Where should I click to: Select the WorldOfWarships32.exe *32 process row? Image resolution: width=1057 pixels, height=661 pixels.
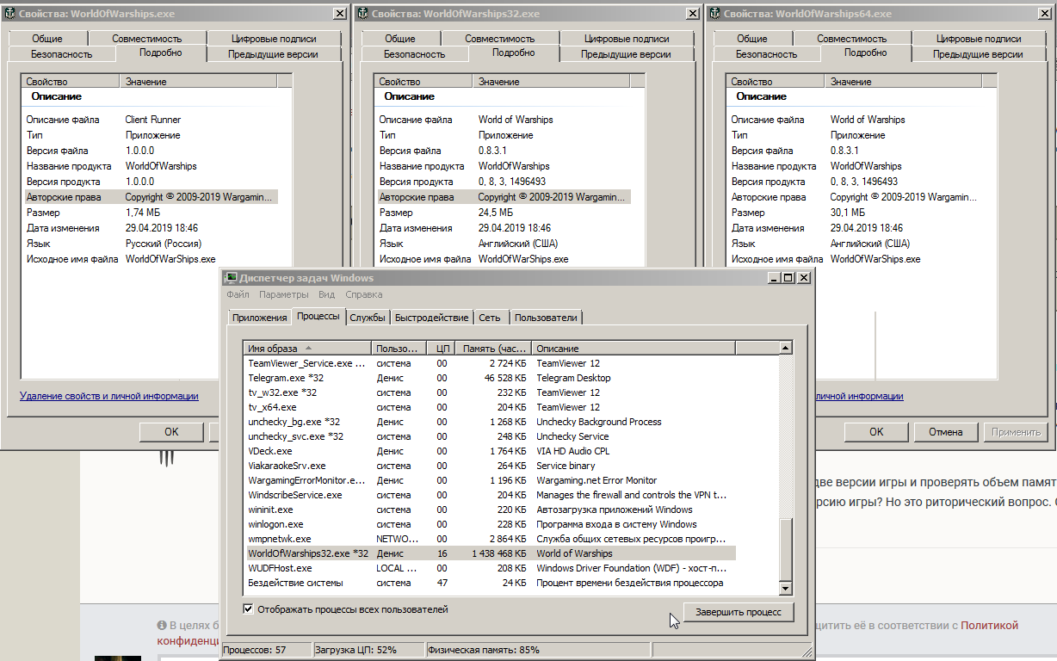click(490, 553)
